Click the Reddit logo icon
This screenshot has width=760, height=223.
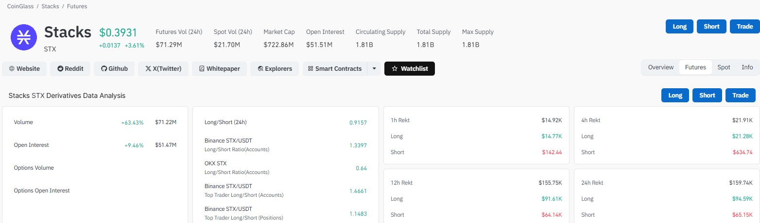point(60,69)
